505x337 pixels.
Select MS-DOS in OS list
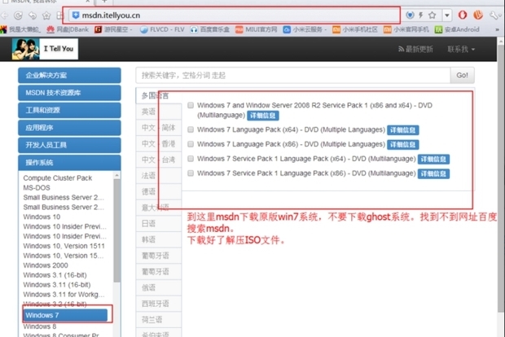37,188
